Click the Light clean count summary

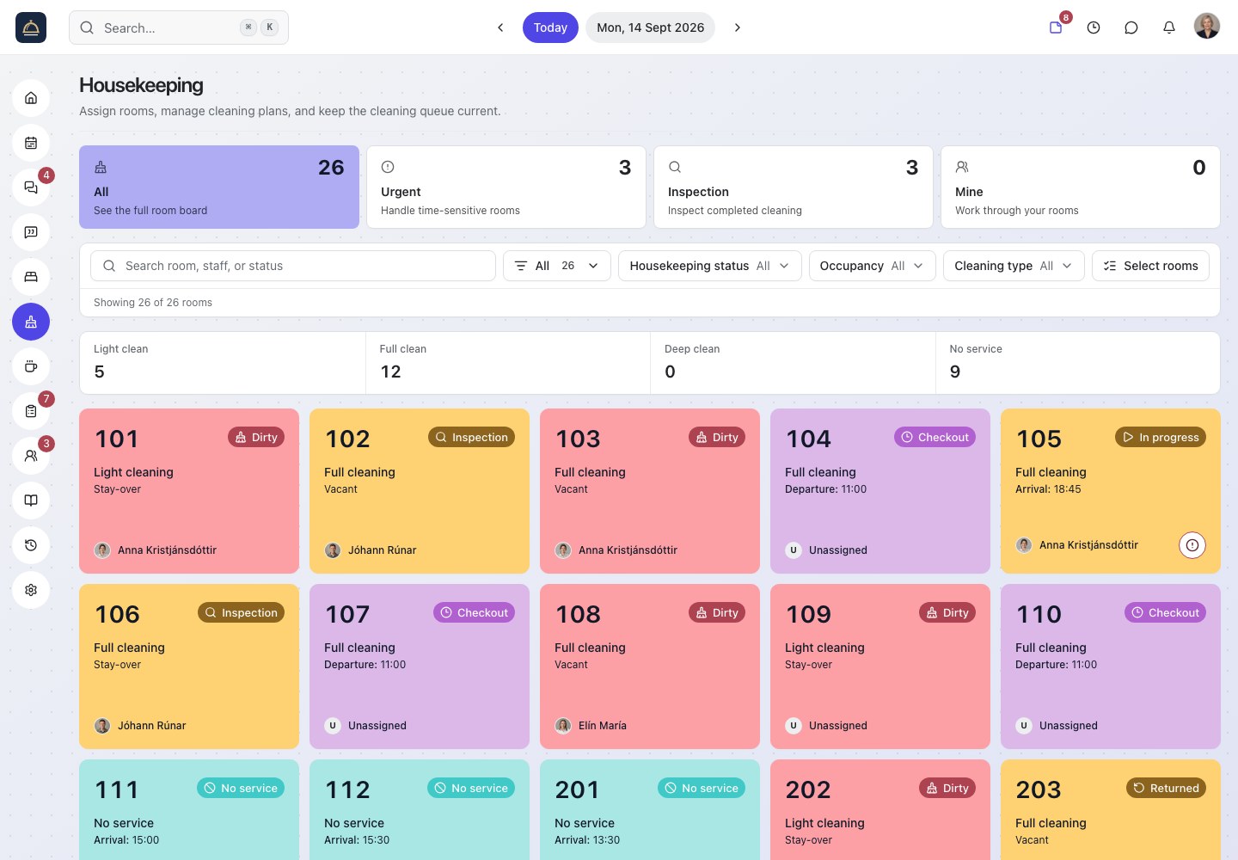coord(223,363)
